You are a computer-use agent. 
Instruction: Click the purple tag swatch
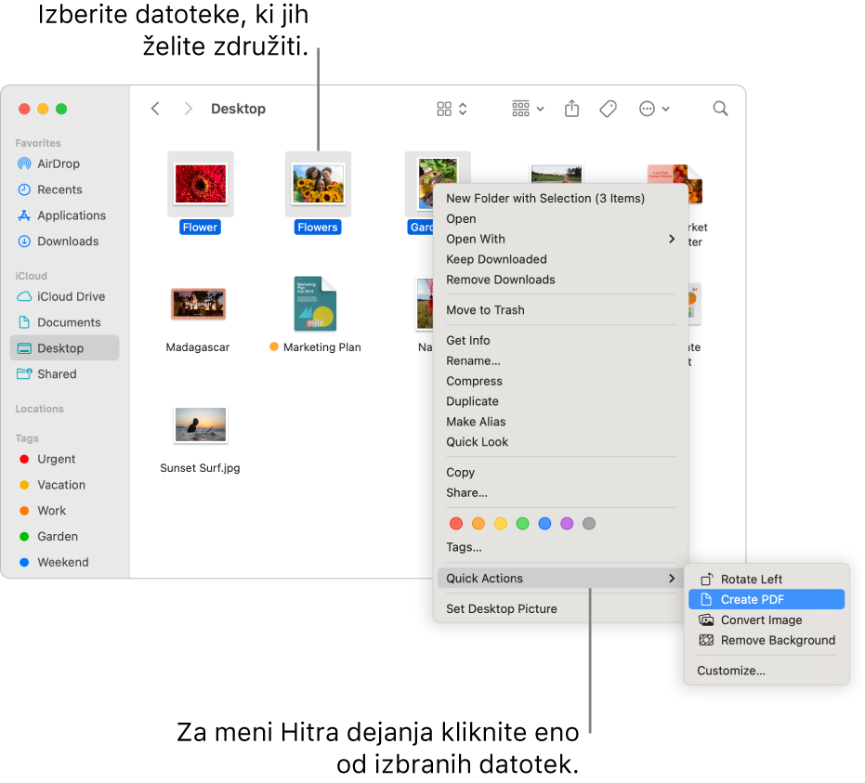(567, 523)
